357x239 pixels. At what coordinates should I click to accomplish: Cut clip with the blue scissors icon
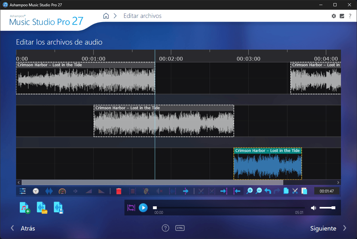(x=295, y=191)
